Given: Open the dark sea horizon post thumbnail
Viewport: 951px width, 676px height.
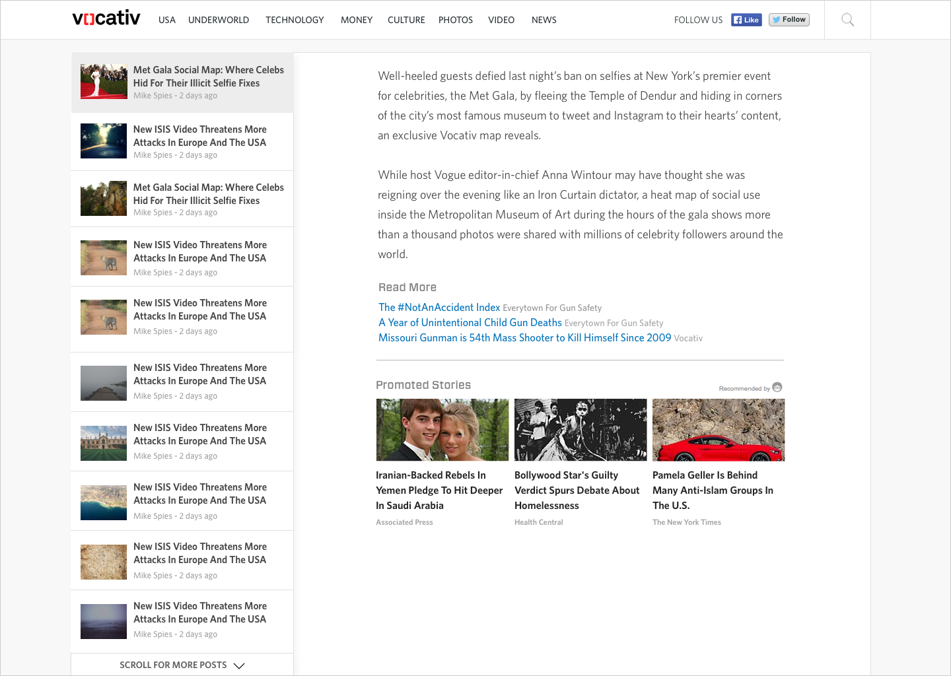Looking at the screenshot, I should [104, 621].
